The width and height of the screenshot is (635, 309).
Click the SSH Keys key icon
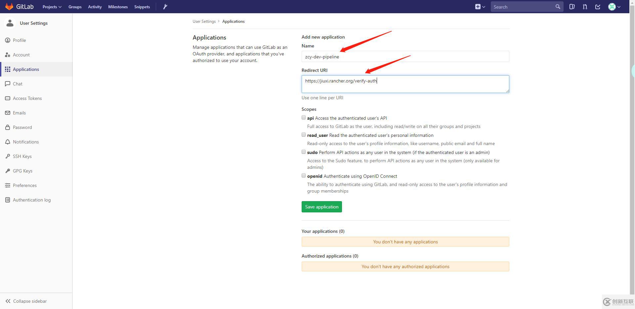click(8, 156)
